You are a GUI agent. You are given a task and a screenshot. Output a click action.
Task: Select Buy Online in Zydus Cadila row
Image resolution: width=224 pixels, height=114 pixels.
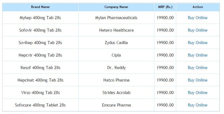[198, 43]
